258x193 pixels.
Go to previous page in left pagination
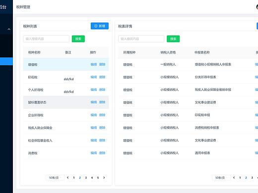(x=68, y=178)
